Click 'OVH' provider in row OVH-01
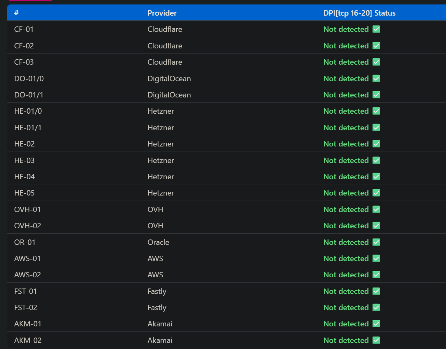 [x=155, y=209]
